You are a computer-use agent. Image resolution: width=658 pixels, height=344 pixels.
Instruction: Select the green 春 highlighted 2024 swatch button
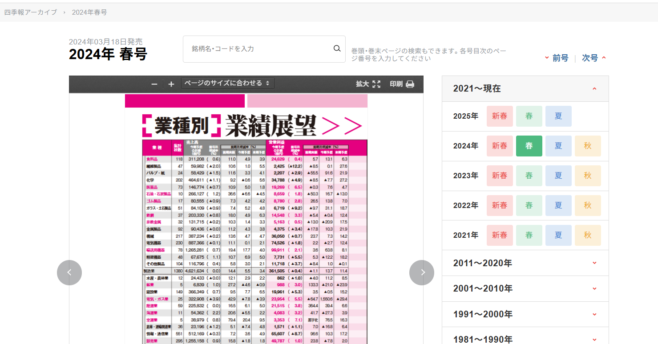point(529,146)
